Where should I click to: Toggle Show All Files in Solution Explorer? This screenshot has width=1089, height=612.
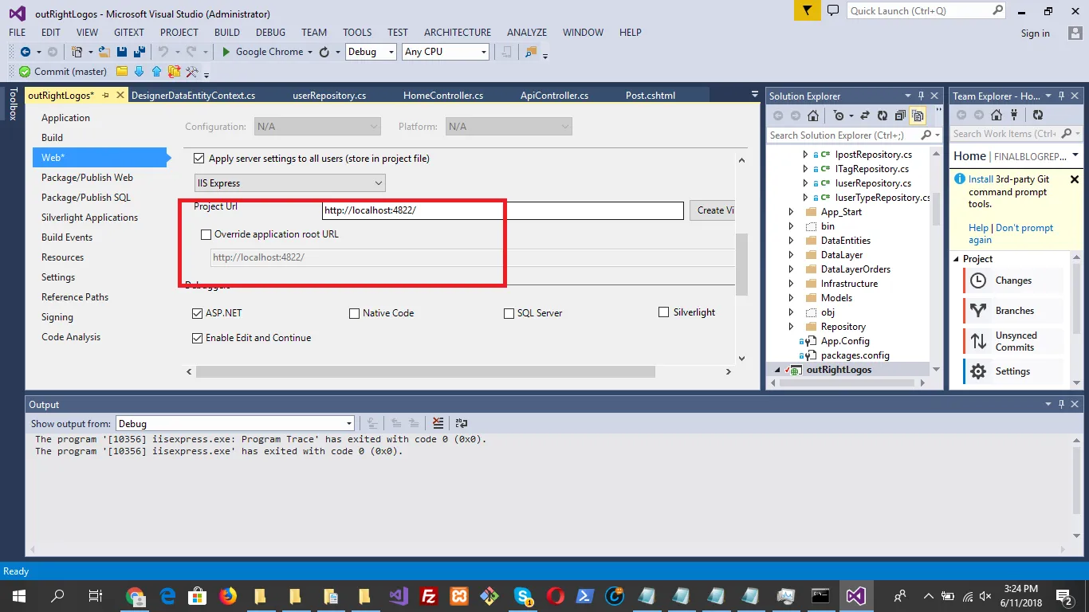pyautogui.click(x=918, y=116)
